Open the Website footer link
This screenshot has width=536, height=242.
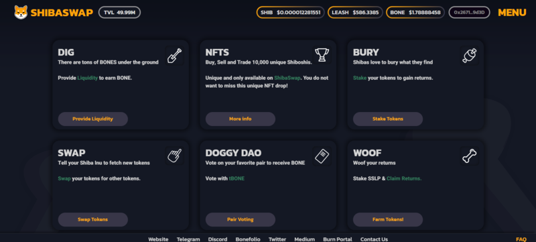(158, 239)
